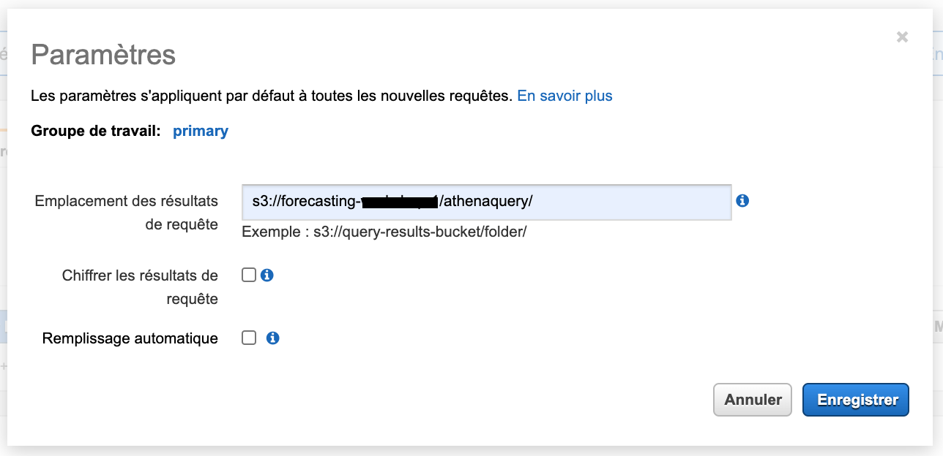The image size is (943, 456).
Task: Click the Paramètres dialog title
Action: coord(103,55)
